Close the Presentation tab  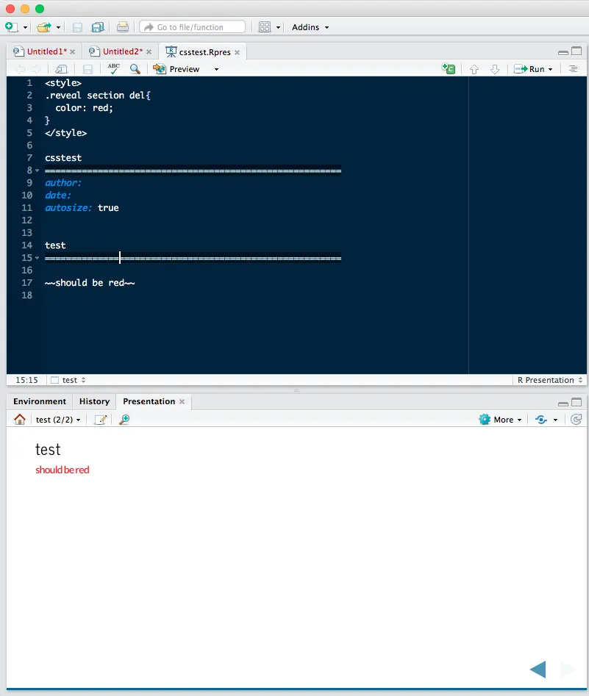[182, 402]
